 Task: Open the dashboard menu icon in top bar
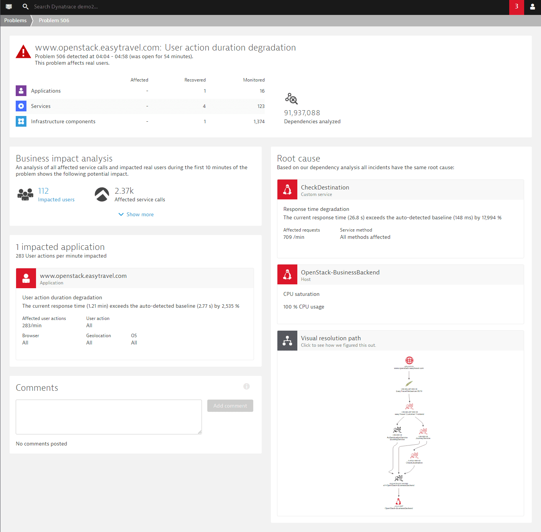(x=9, y=7)
